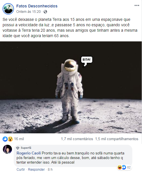Click Curtir on Rogerio's comment
Screen dimensions: 142x173
[21, 170]
